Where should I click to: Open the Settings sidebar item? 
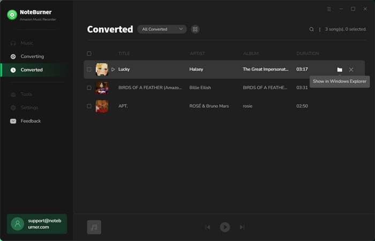coord(29,108)
